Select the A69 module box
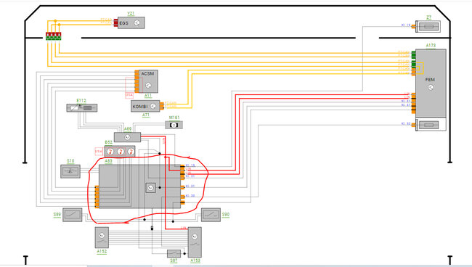Screen dimensions: 472x267 pos(127,137)
